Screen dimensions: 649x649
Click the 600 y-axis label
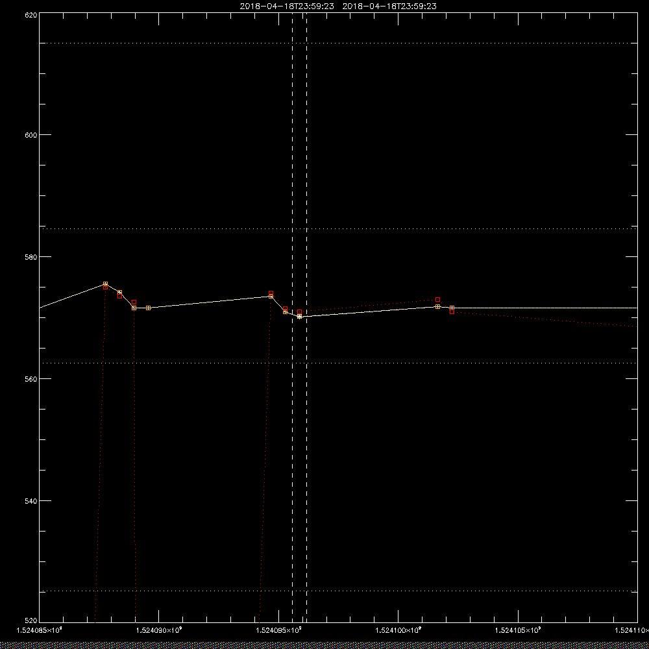click(31, 135)
